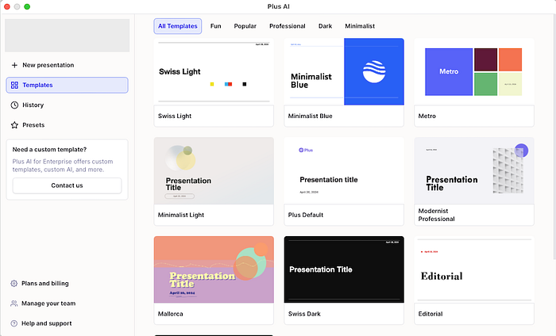556x336 pixels.
Task: Click the Contact us button
Action: (x=67, y=185)
